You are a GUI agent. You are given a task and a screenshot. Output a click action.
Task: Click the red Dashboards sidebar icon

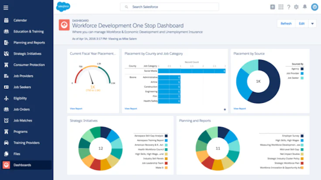pos(6,165)
